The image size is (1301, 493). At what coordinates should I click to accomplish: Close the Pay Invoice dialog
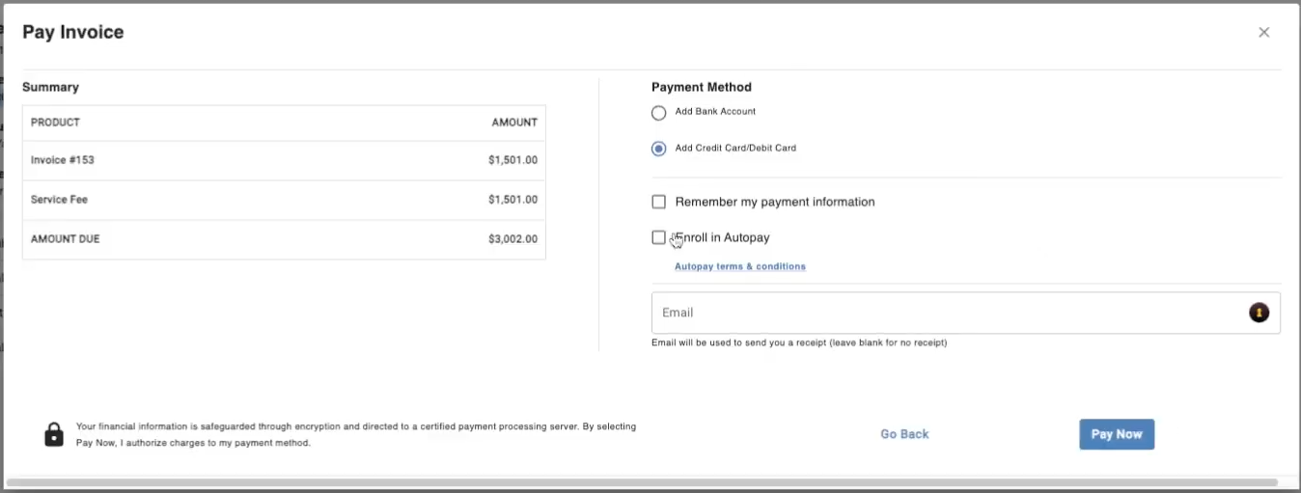click(1263, 33)
